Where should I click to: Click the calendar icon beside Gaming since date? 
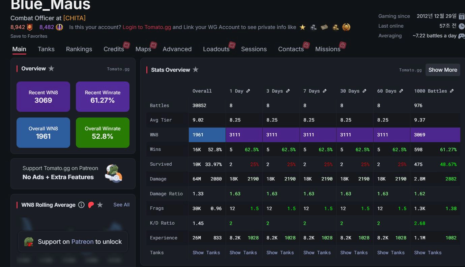462,16
